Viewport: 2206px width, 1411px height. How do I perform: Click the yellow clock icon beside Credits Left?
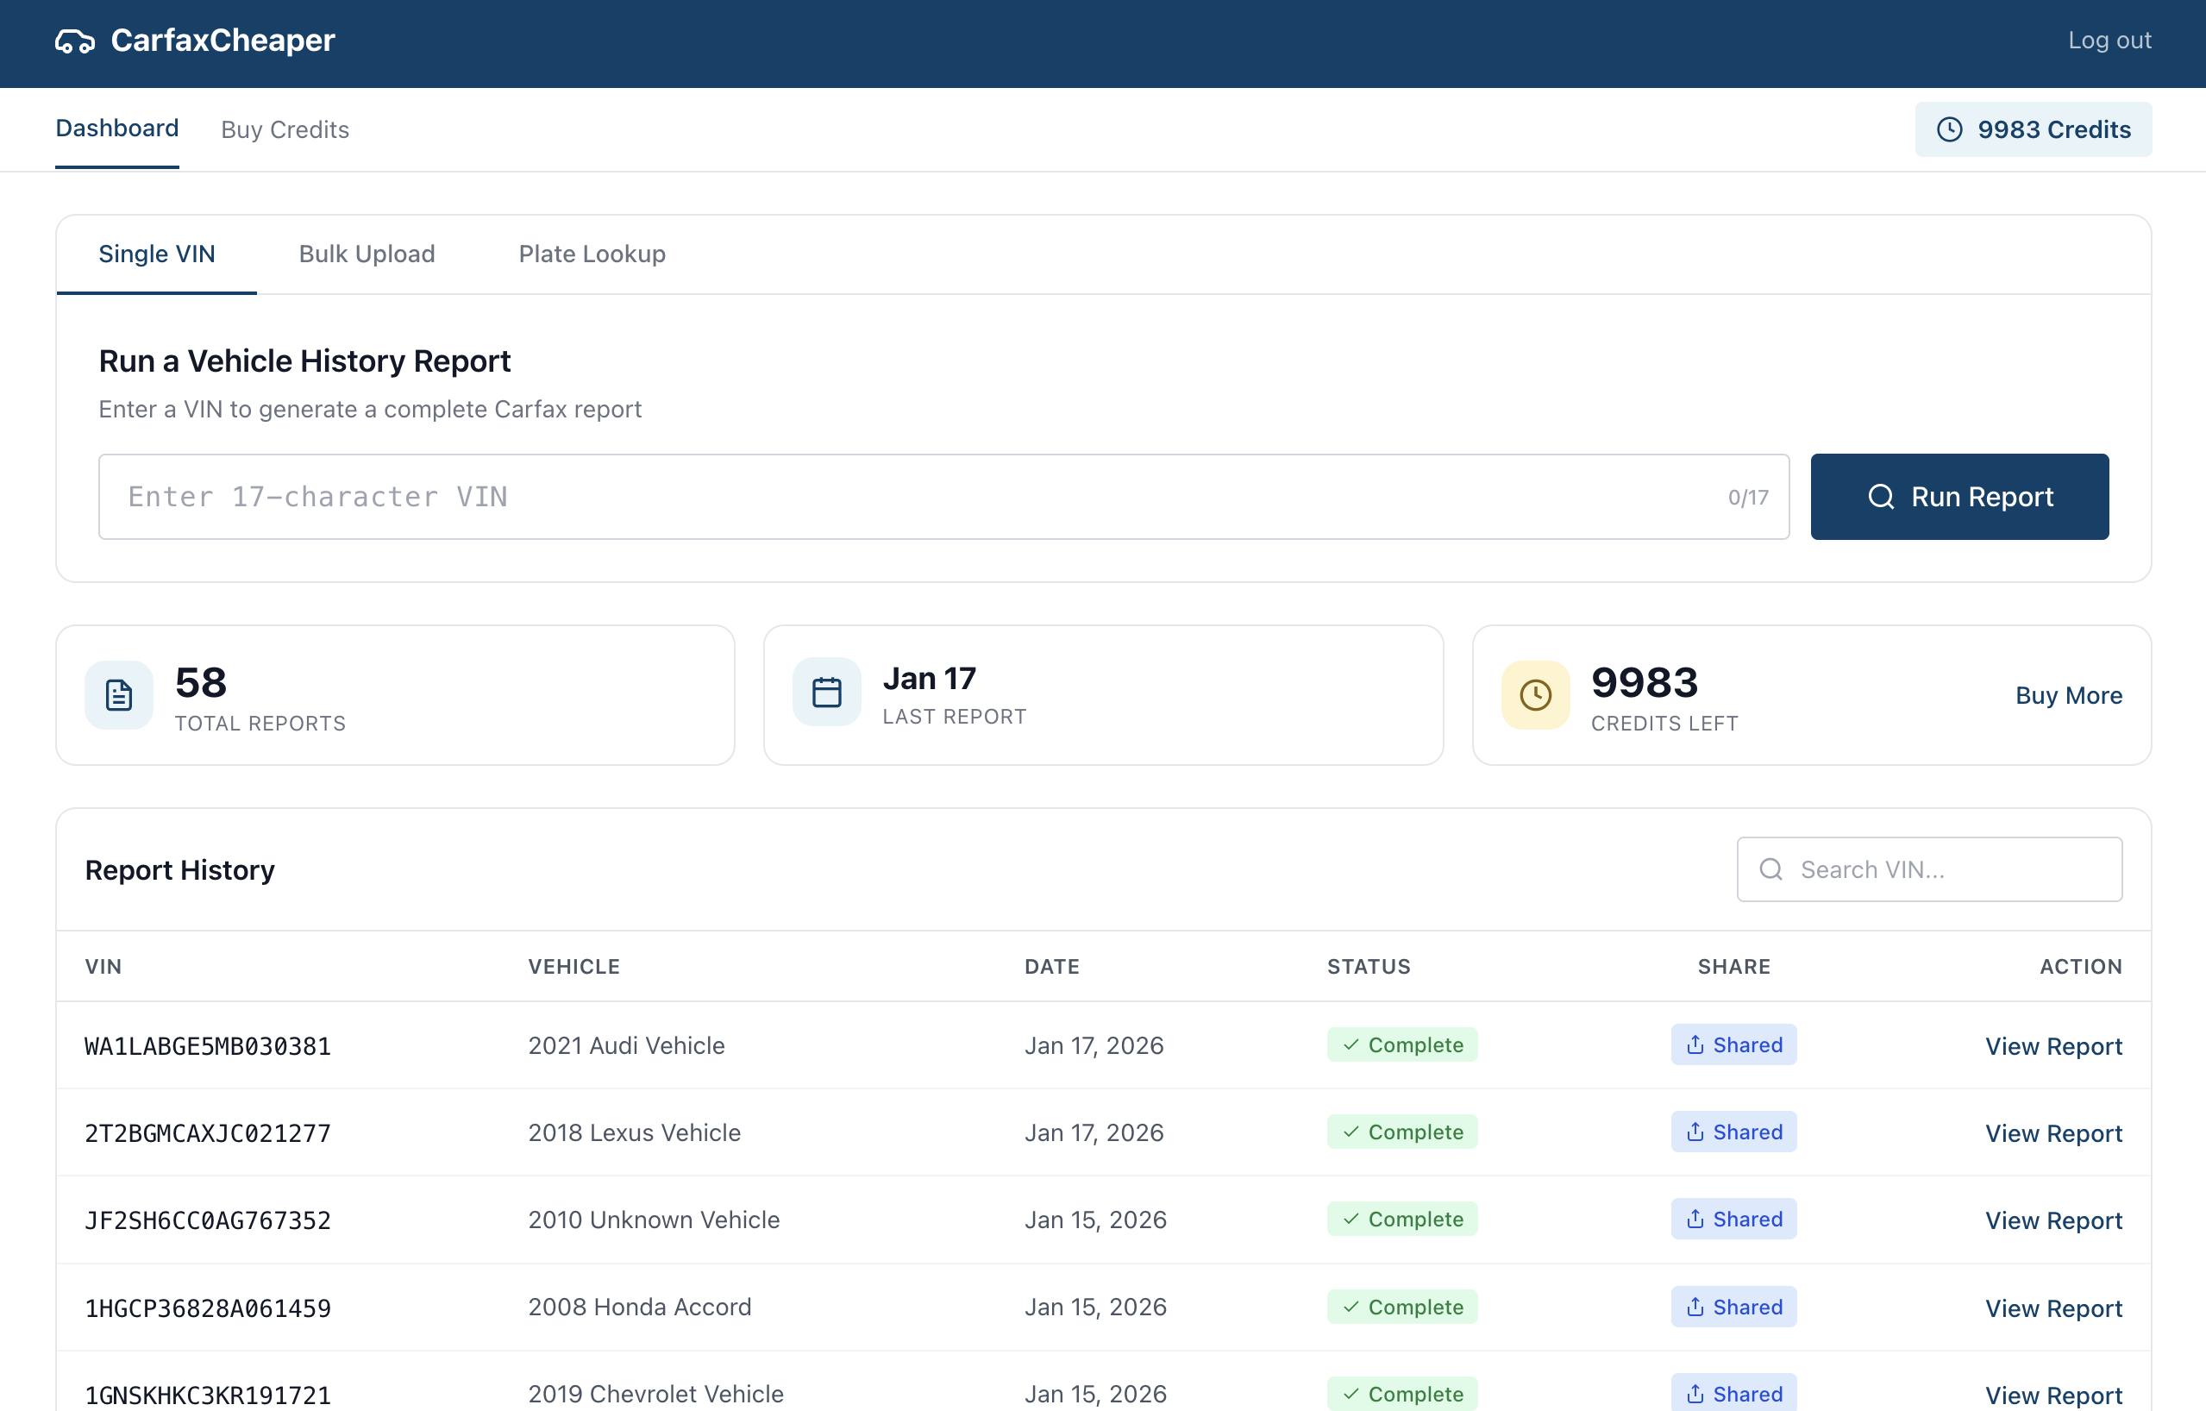click(x=1534, y=695)
